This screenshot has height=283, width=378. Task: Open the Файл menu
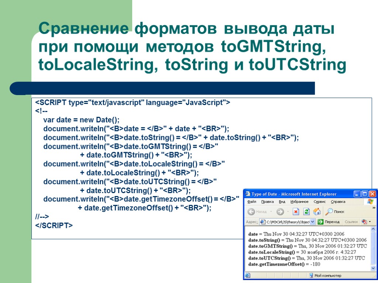pyautogui.click(x=252, y=202)
